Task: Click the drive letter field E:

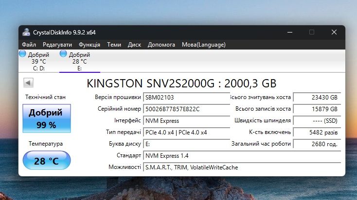Action: point(186,144)
